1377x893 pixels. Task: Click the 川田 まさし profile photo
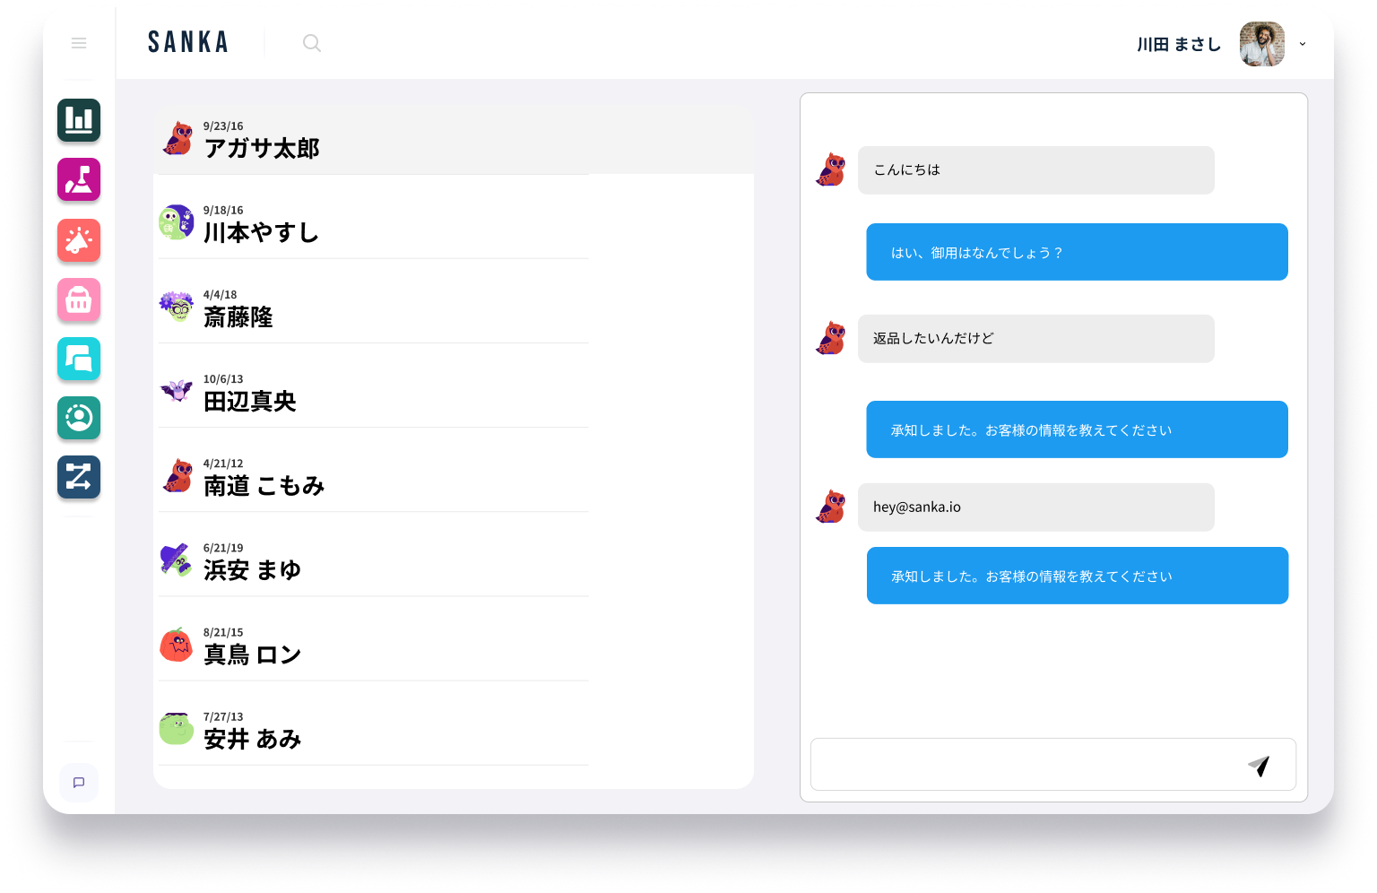[x=1261, y=44]
